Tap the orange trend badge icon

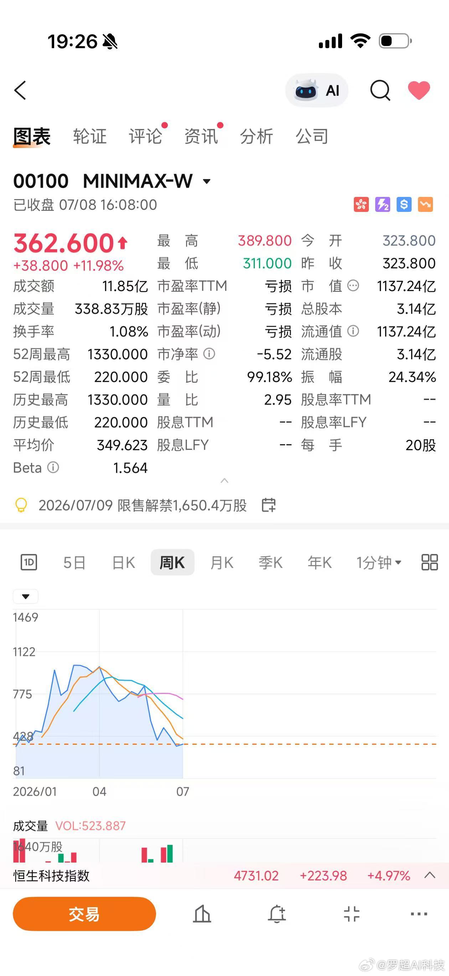pyautogui.click(x=425, y=205)
